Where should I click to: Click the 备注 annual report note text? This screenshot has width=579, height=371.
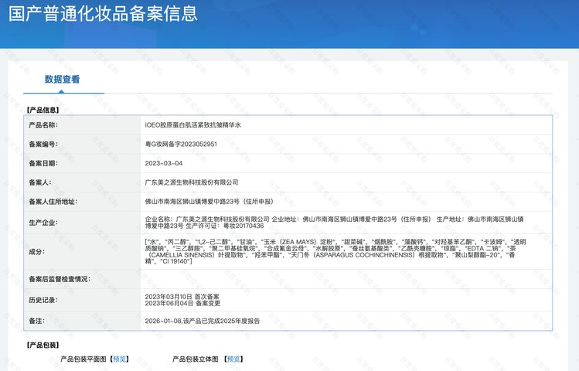click(203, 321)
